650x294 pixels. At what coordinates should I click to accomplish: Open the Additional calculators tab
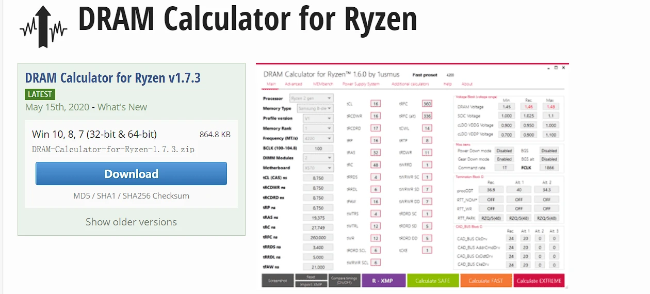pyautogui.click(x=410, y=84)
